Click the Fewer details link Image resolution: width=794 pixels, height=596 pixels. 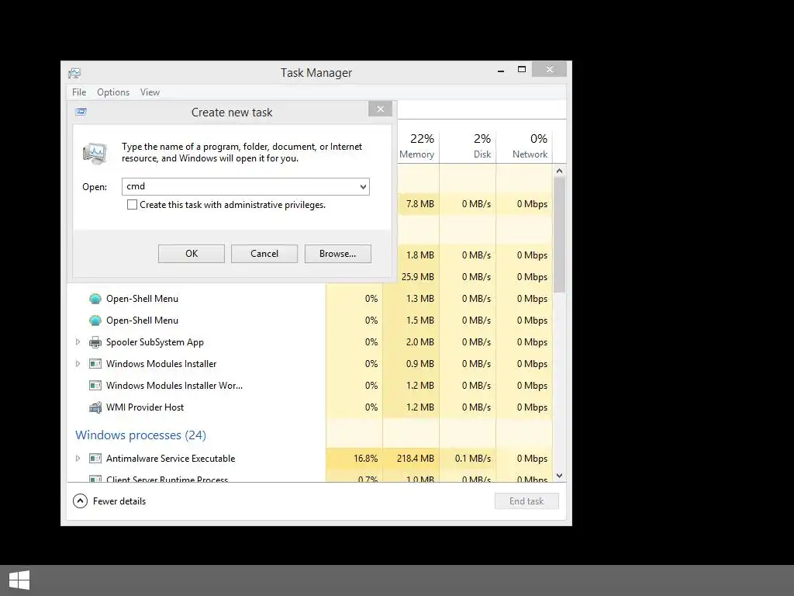119,501
